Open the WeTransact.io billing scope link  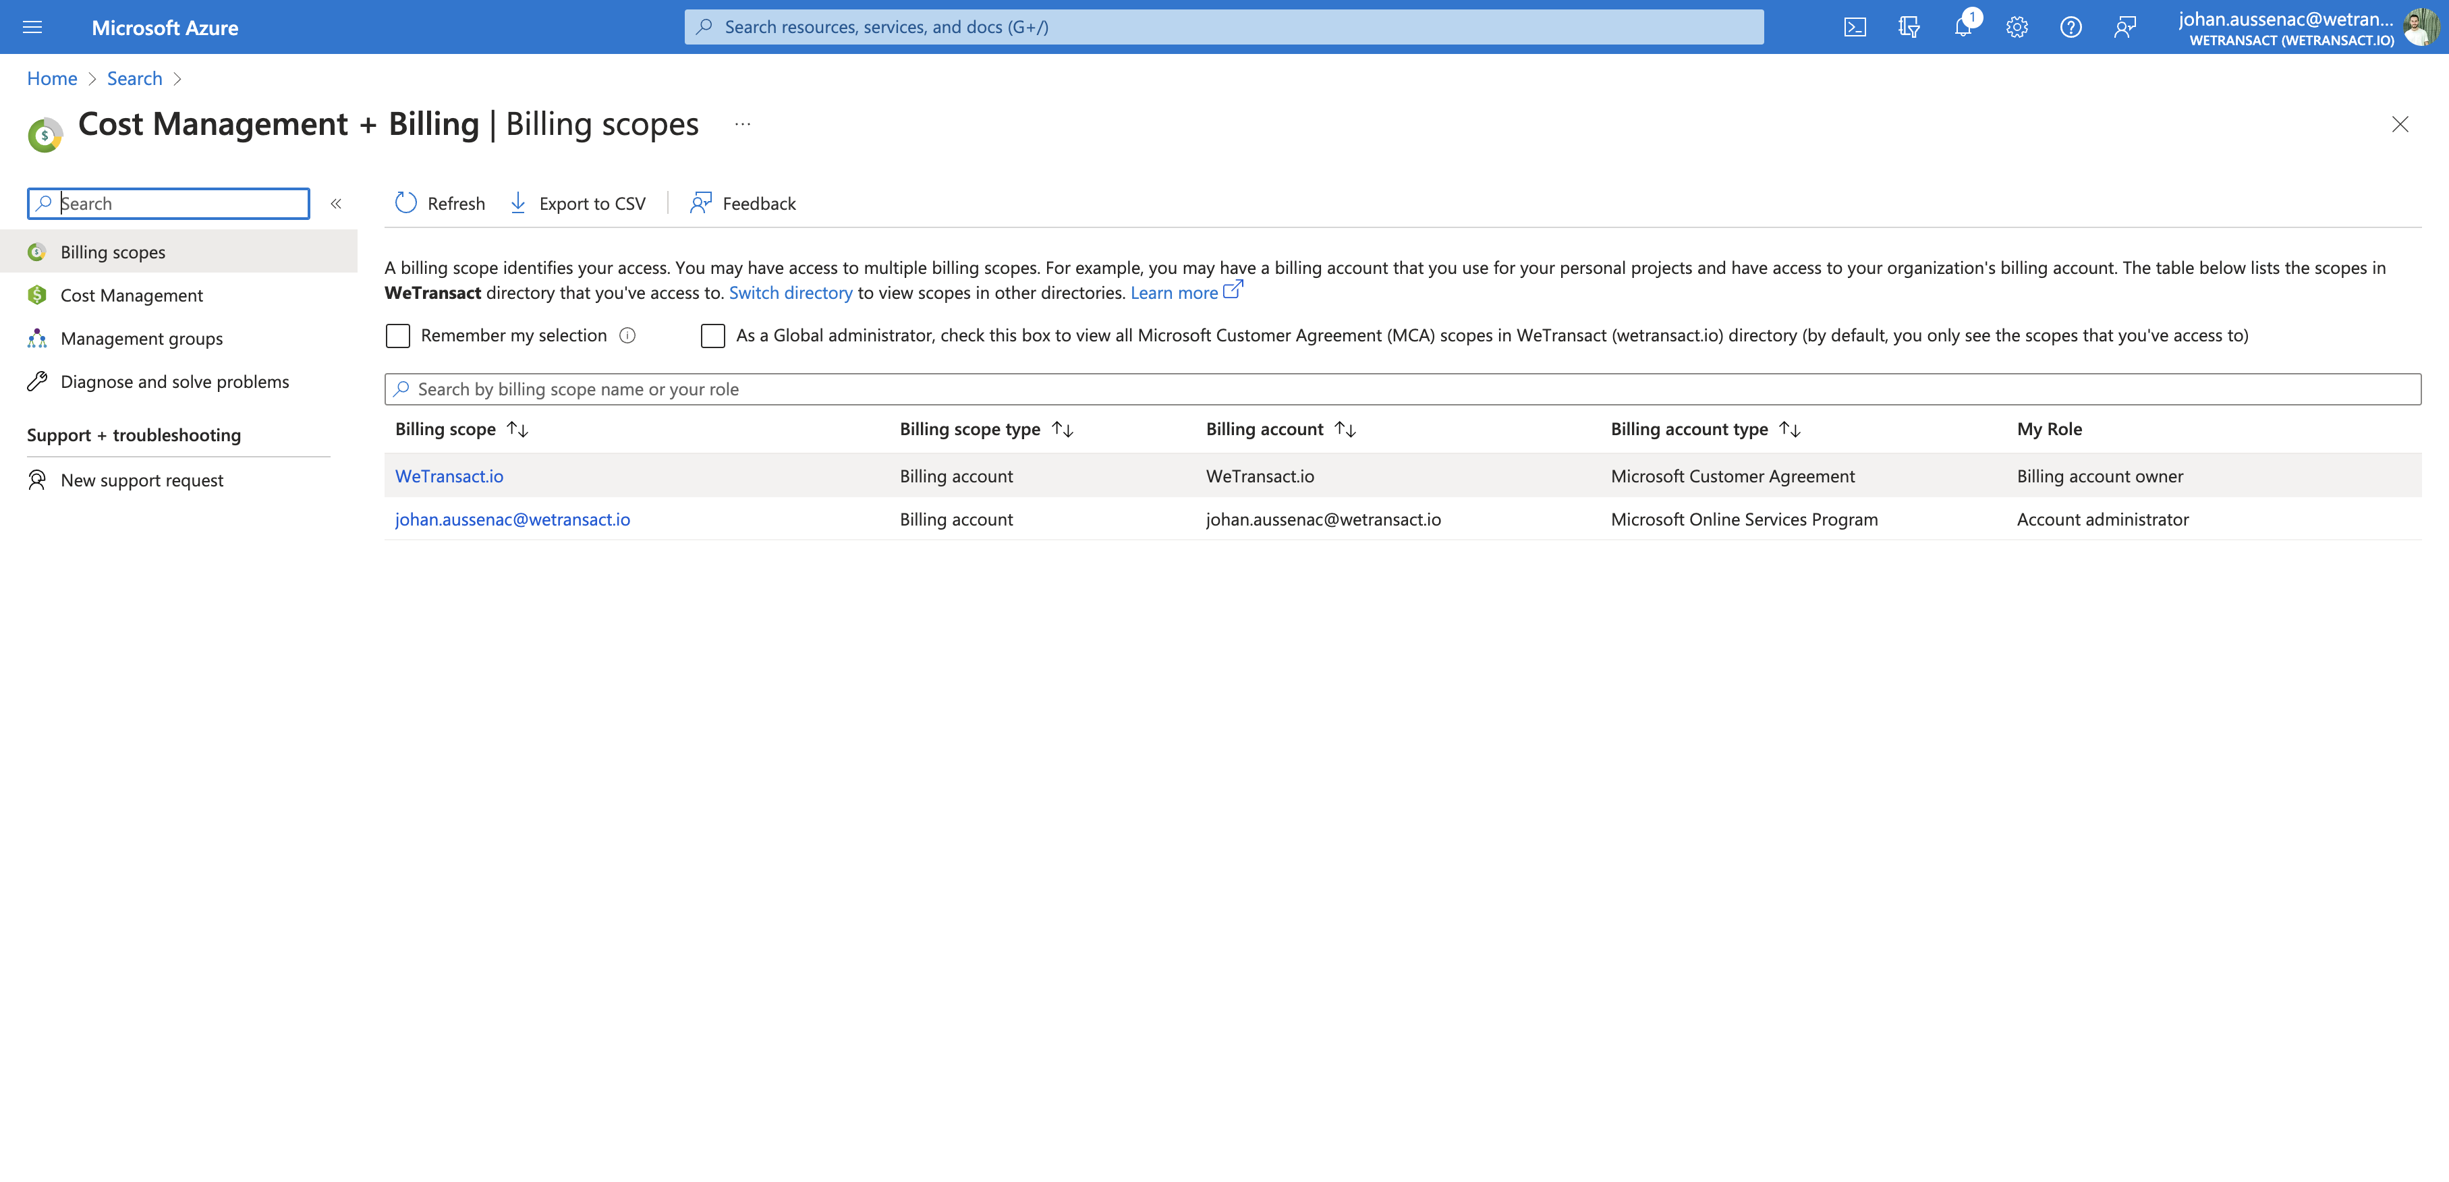[x=450, y=476]
